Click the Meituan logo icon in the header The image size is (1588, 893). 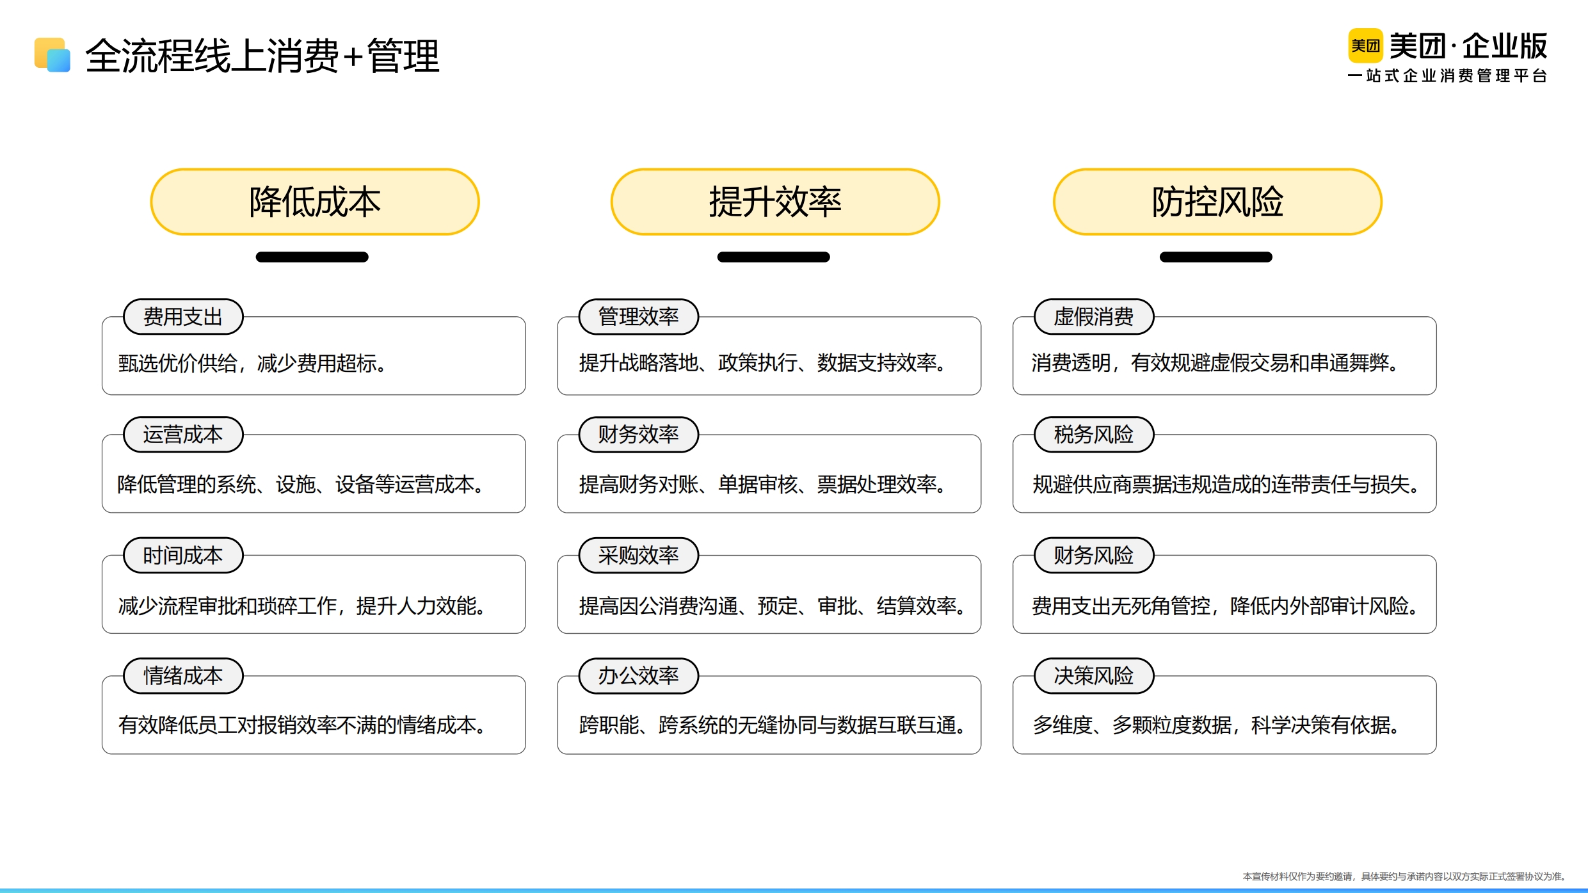coord(1365,45)
